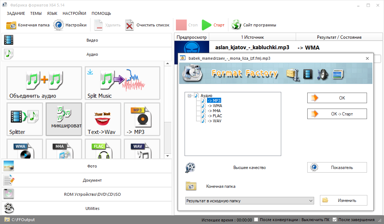Viewport: 384px width, 224px height.
Task: Expand the Фото category panel
Action: [87, 166]
